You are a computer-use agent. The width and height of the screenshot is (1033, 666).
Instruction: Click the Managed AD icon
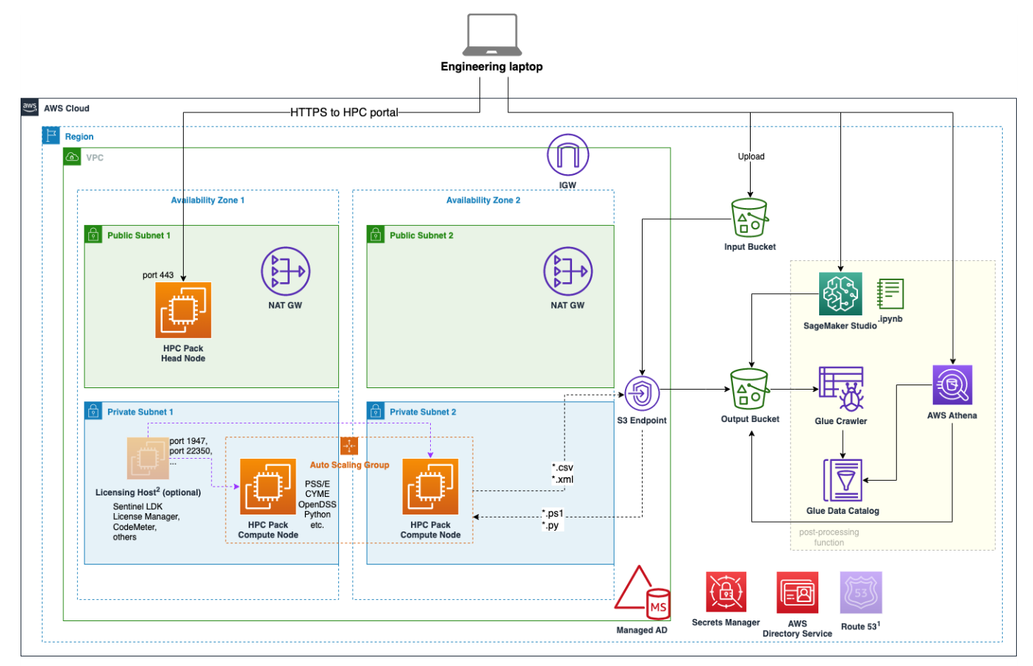(642, 592)
